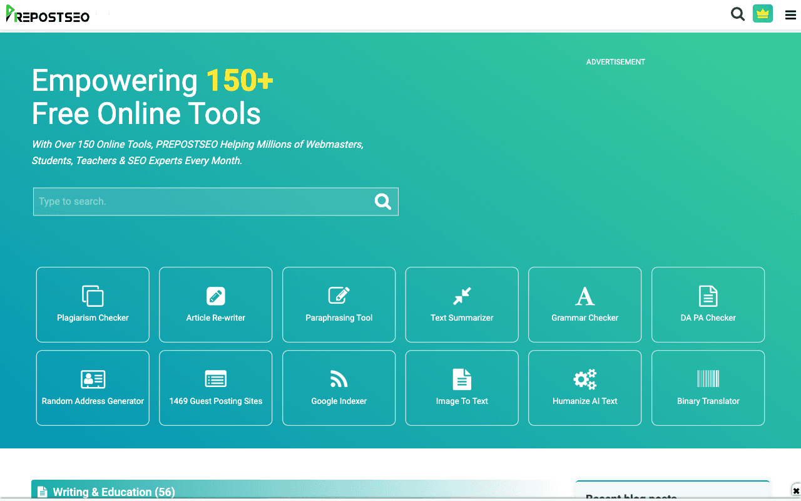
Task: Open the Google Indexer label link
Action: (339, 401)
